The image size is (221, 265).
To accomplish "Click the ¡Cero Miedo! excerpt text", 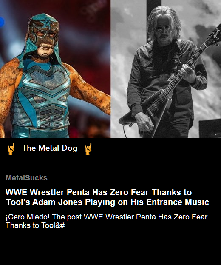I will (106, 221).
